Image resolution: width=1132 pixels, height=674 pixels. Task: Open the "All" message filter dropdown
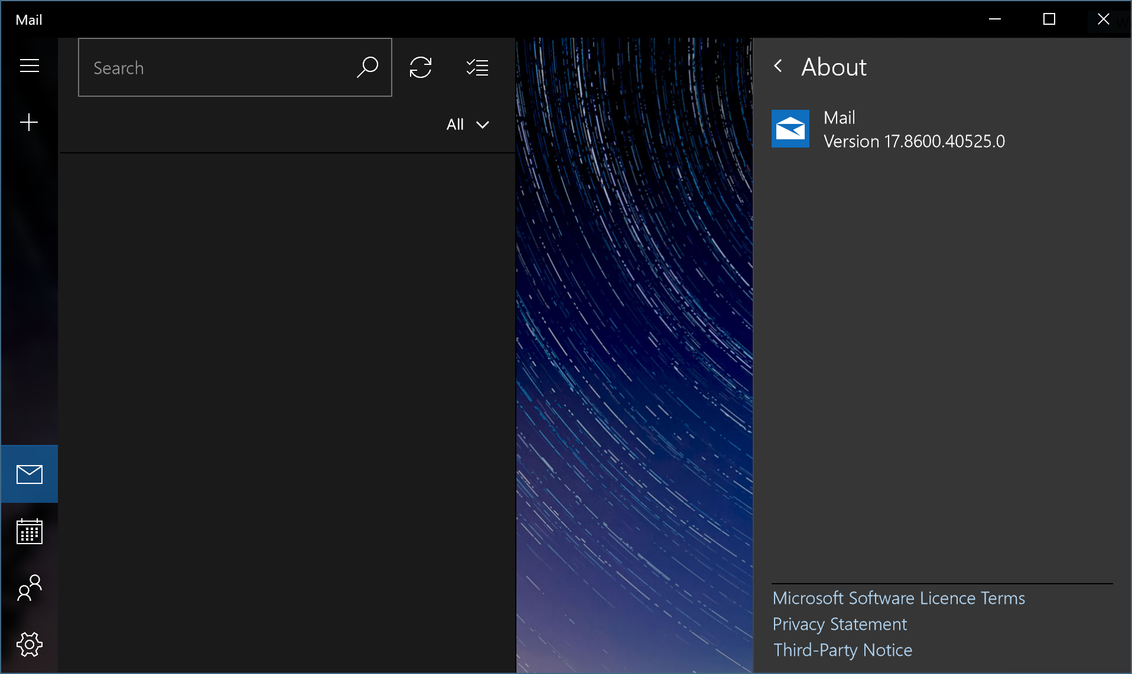pyautogui.click(x=456, y=124)
